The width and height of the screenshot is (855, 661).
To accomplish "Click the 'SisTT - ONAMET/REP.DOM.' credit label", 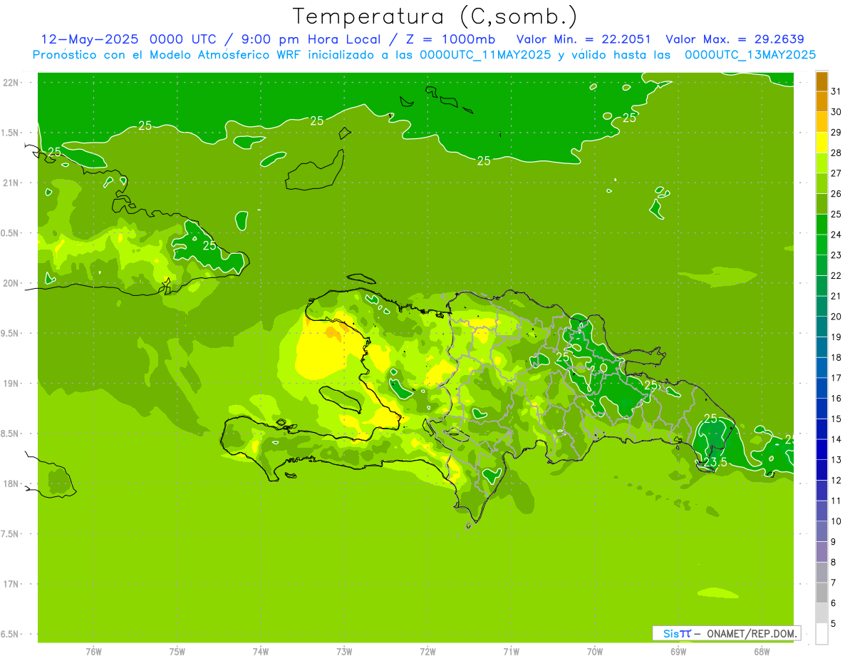I will pyautogui.click(x=726, y=633).
